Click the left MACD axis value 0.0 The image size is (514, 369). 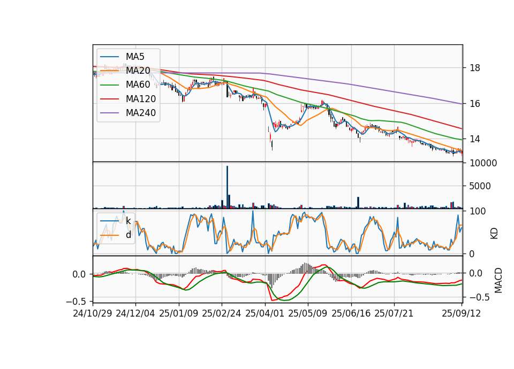click(x=79, y=274)
